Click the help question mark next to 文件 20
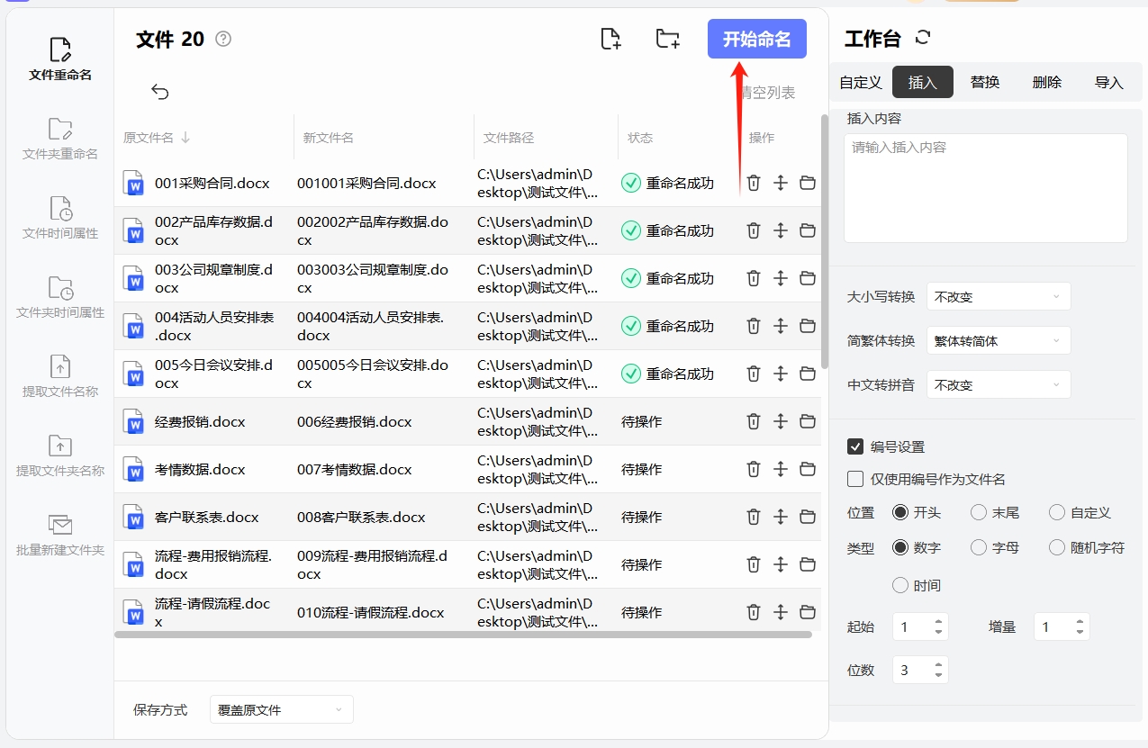Screen dimensions: 1148x748 coord(223,39)
